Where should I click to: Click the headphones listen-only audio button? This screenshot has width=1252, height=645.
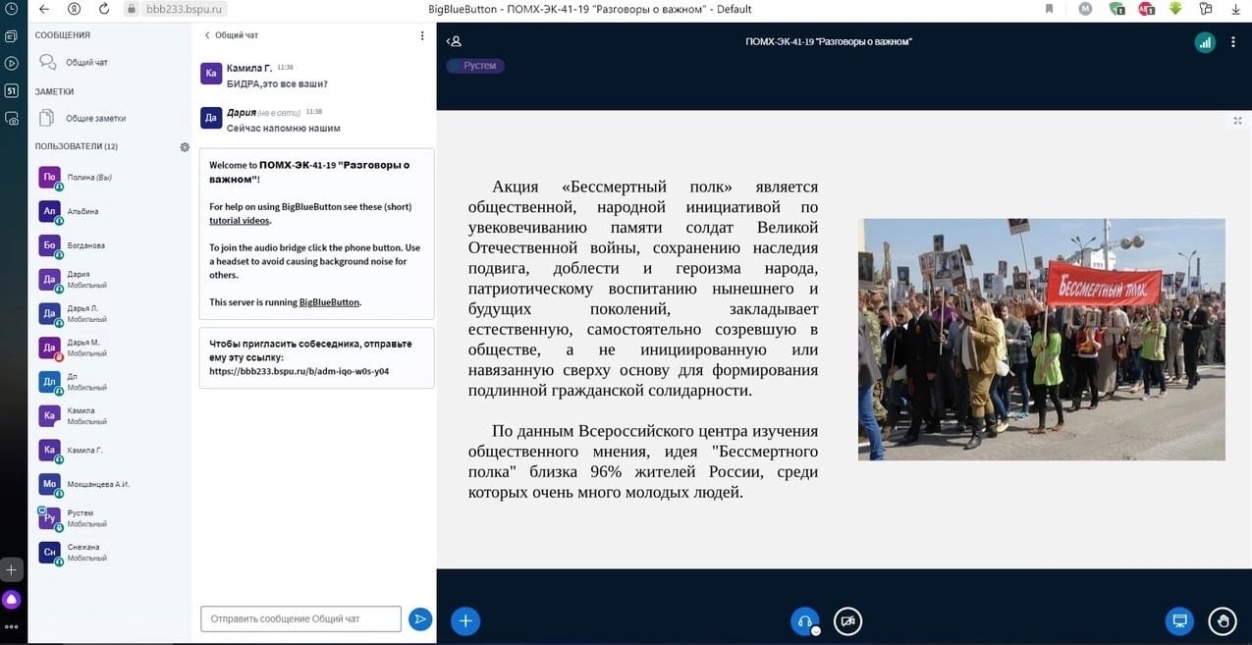click(x=804, y=620)
